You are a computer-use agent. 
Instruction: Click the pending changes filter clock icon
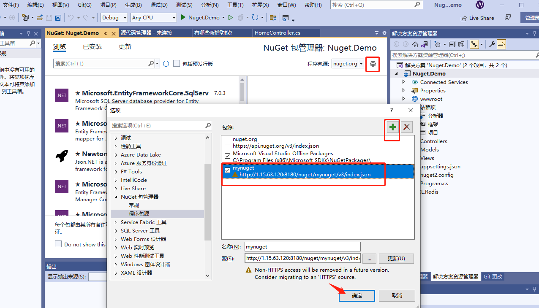click(437, 44)
